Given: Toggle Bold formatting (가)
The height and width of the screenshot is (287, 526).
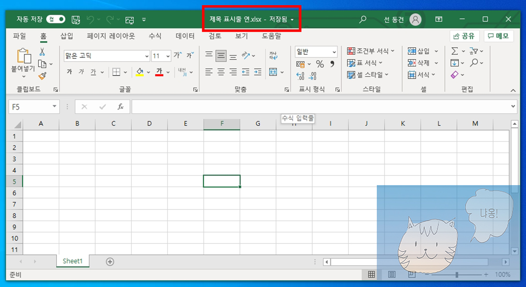Looking at the screenshot, I should 69,72.
